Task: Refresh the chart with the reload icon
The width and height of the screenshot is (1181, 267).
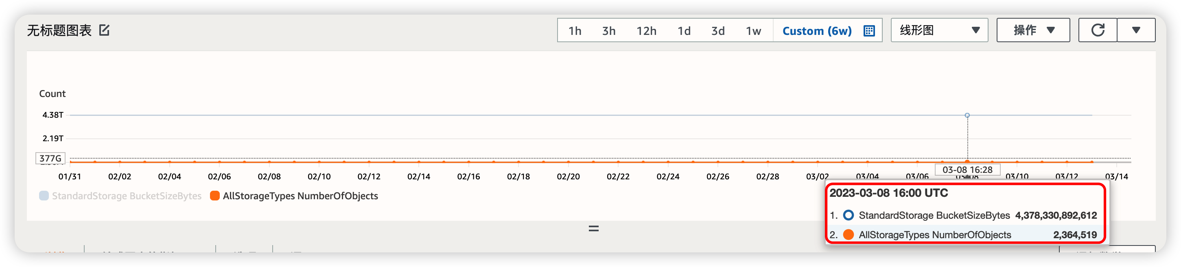Action: coord(1098,30)
